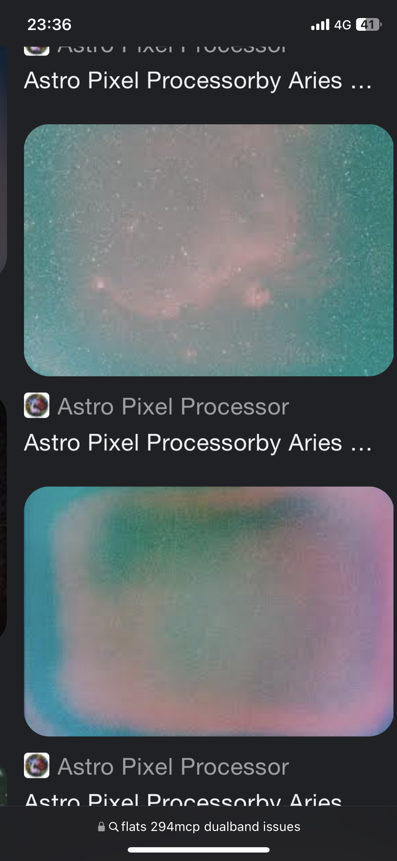Tap the cellular signal bars in the status bar
397x861 pixels.
coord(320,25)
